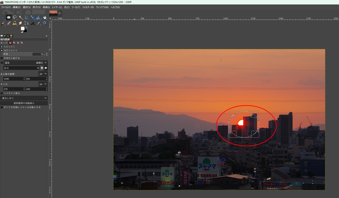Open the レイヤー(L) menu
This screenshot has height=198, width=339.
click(57, 7)
